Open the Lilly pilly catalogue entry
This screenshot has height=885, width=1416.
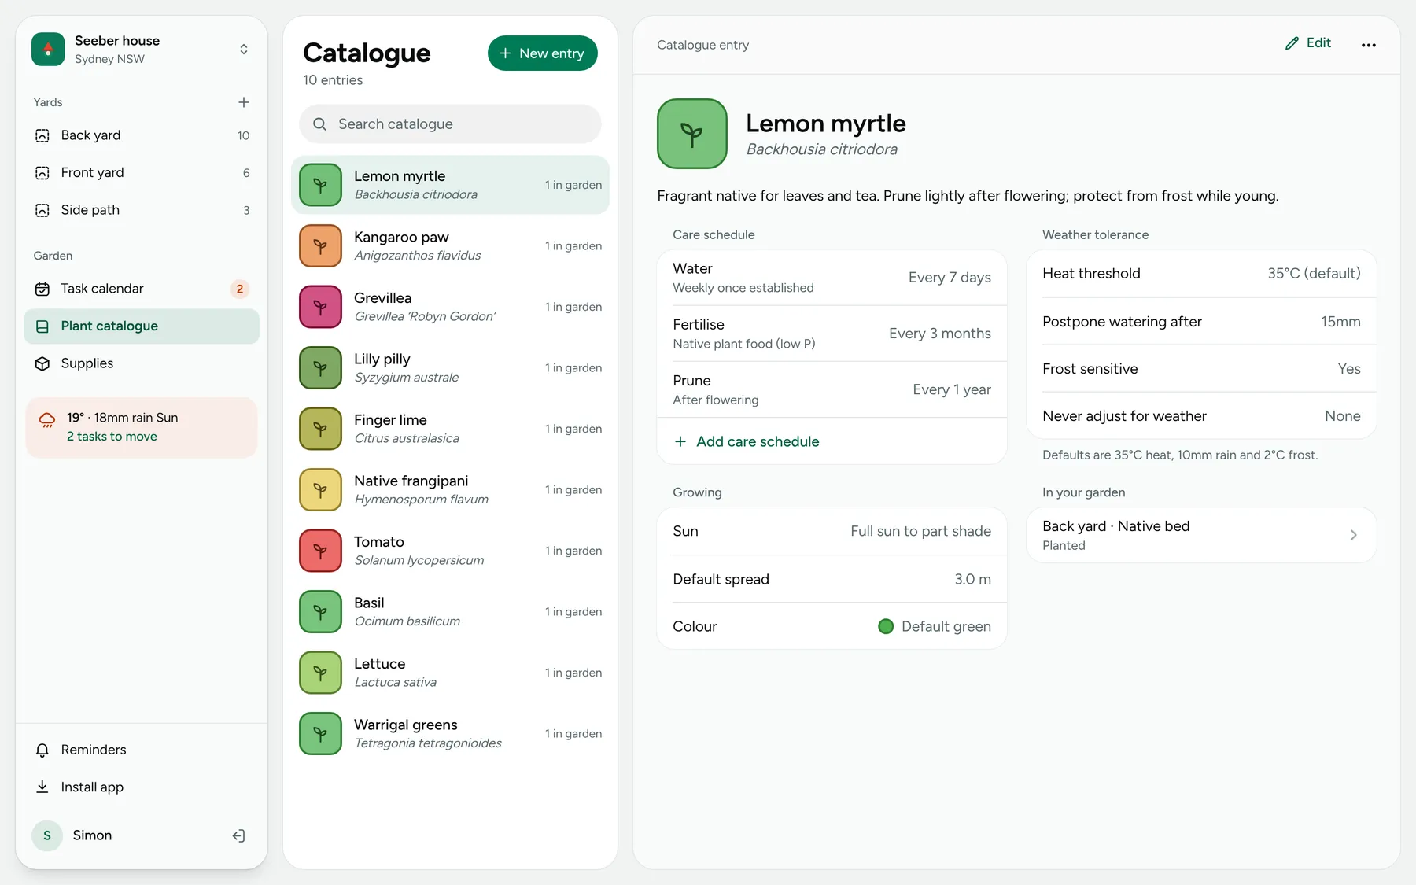450,368
